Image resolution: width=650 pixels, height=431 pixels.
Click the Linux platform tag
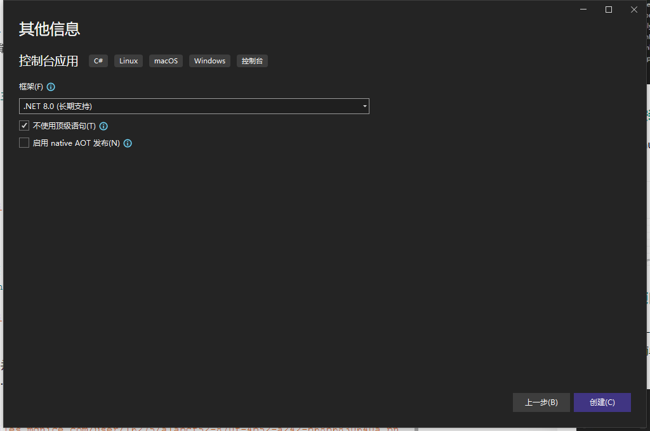click(128, 61)
